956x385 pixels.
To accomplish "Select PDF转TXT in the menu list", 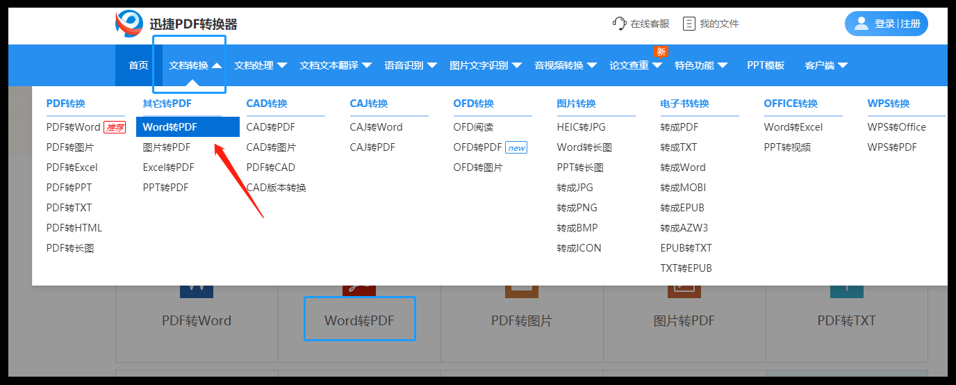I will 69,208.
